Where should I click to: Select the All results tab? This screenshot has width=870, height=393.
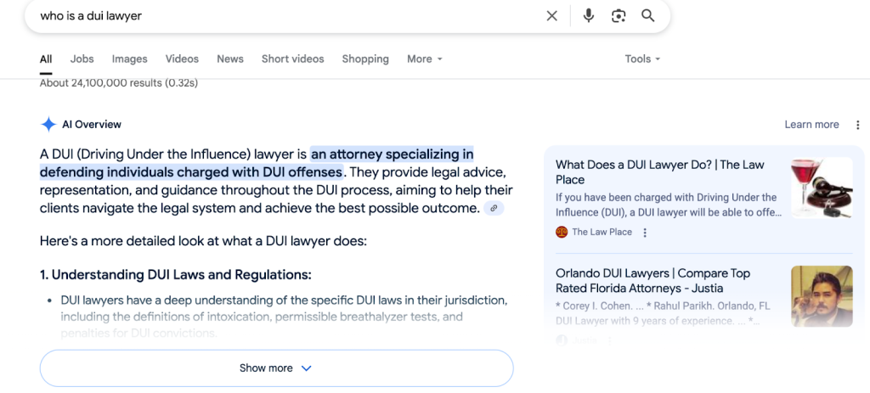click(46, 59)
